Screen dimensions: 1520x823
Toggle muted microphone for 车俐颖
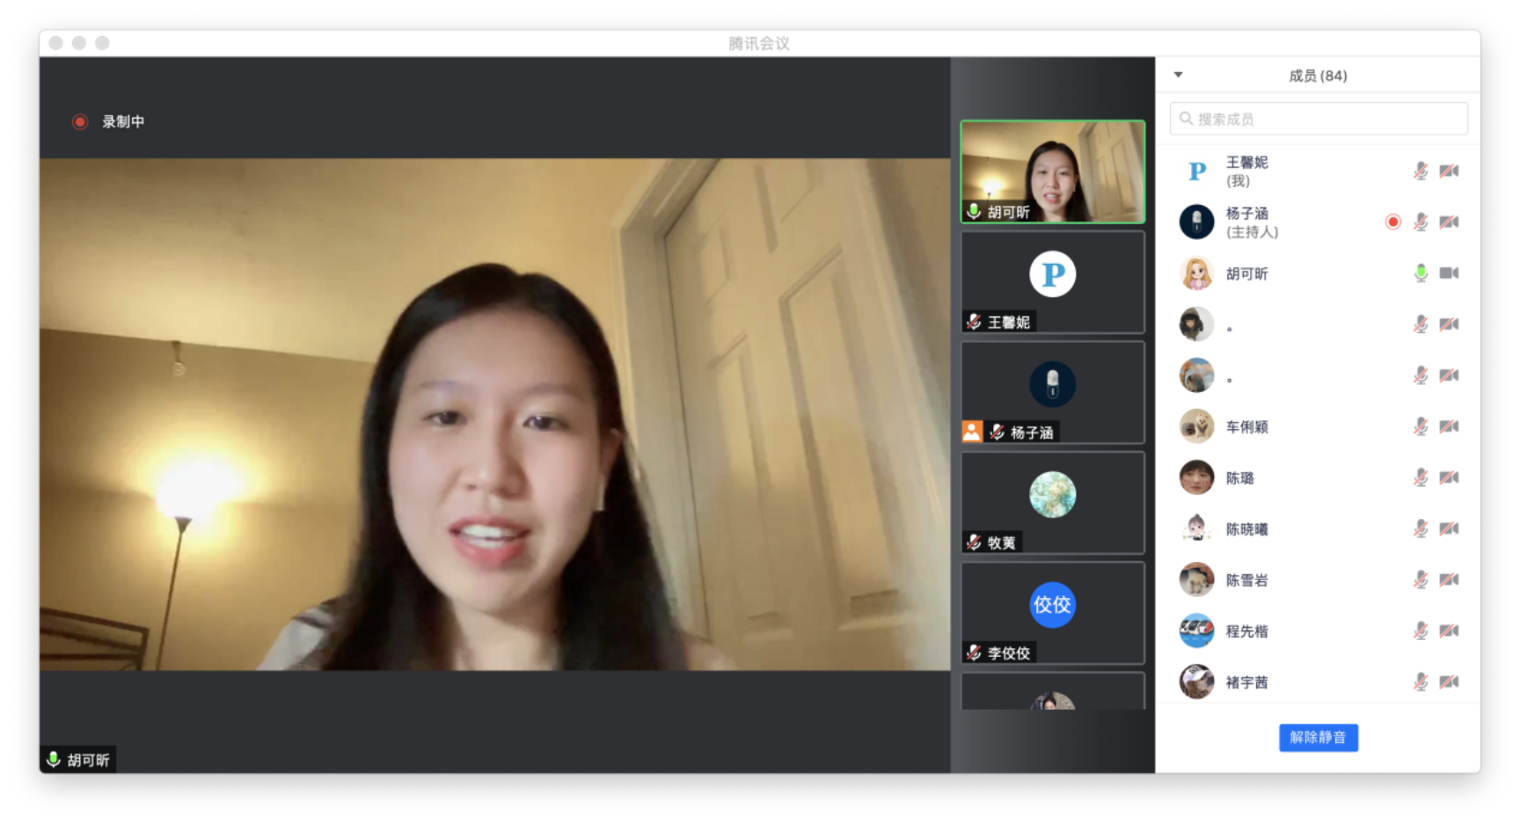click(x=1420, y=426)
